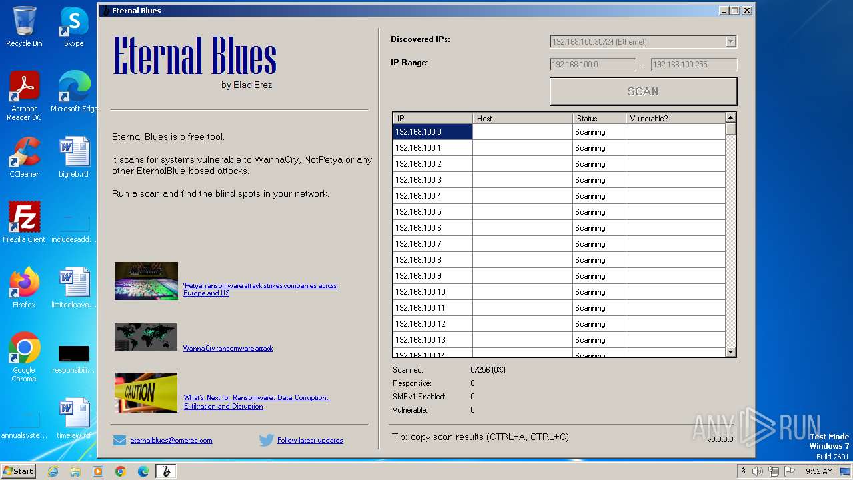Select row 192.168.100.0

pos(558,132)
